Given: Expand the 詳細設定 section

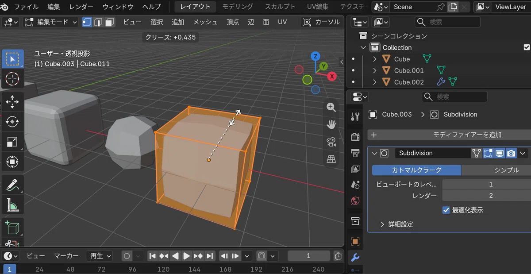Looking at the screenshot, I should click(x=382, y=224).
